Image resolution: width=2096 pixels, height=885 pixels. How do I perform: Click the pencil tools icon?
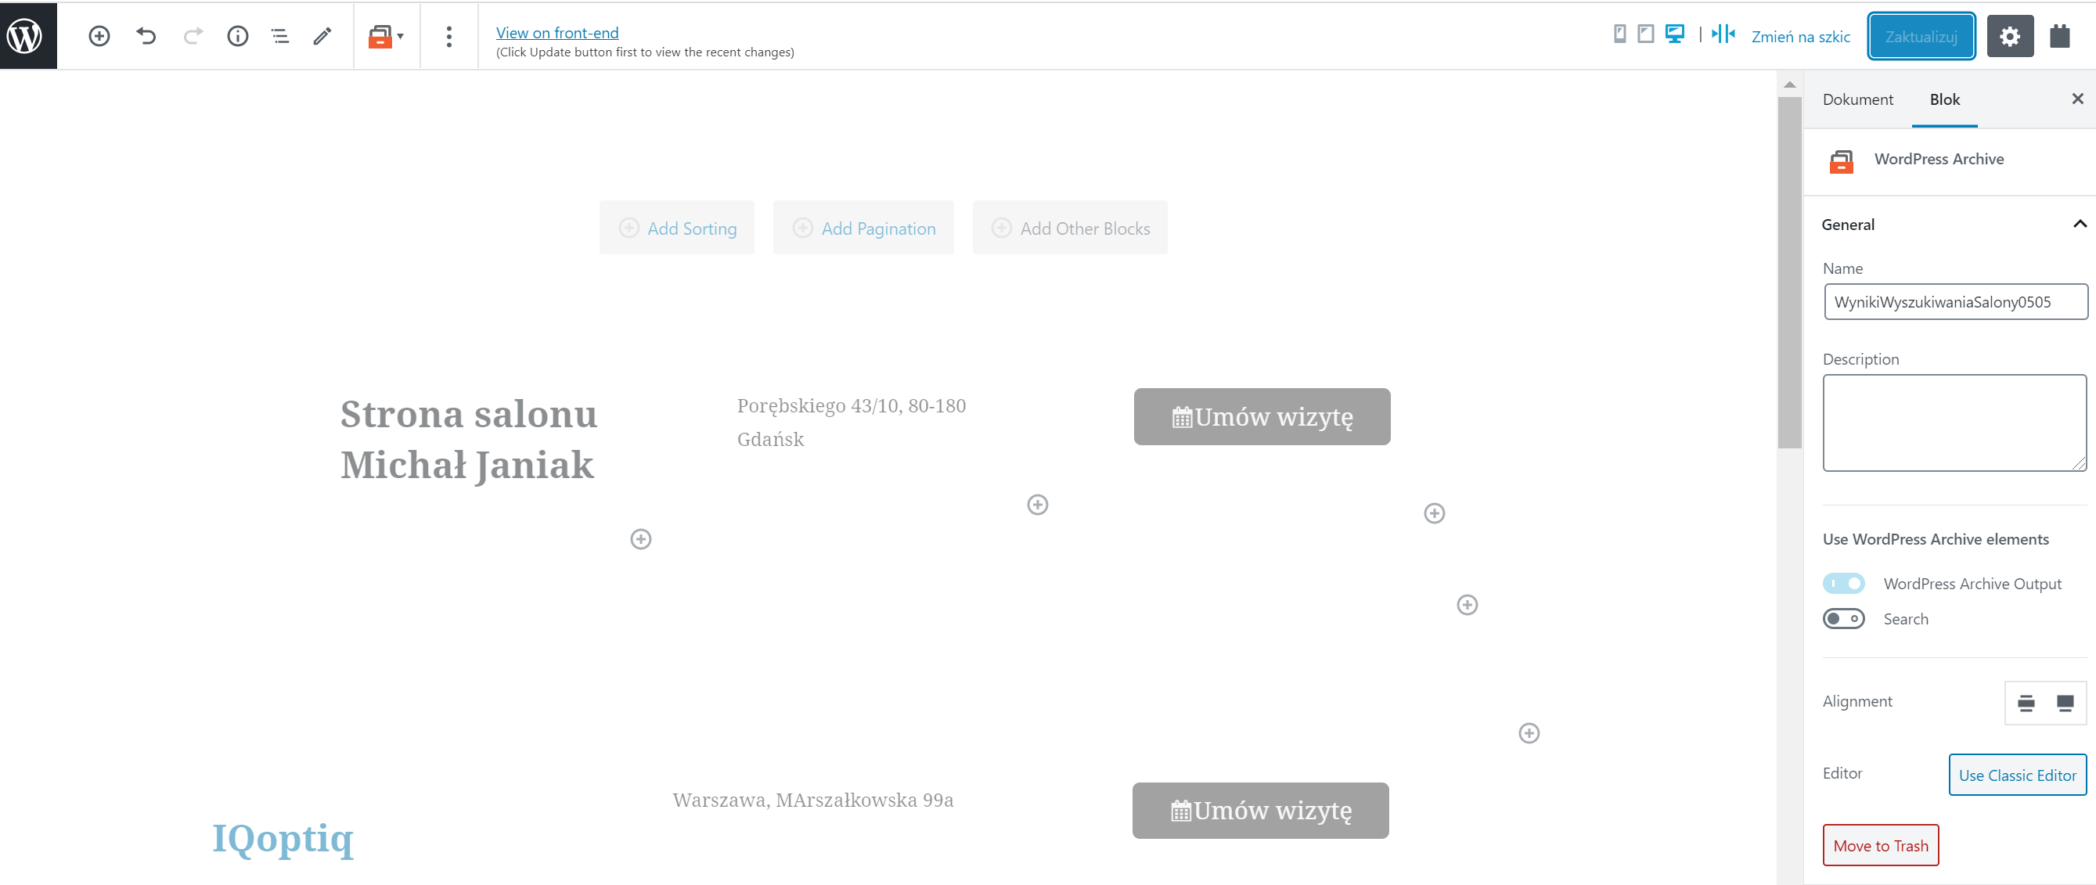pos(322,36)
